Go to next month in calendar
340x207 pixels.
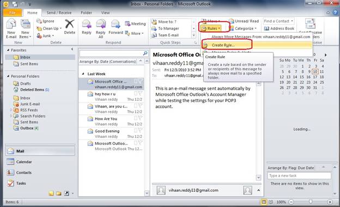click(325, 55)
